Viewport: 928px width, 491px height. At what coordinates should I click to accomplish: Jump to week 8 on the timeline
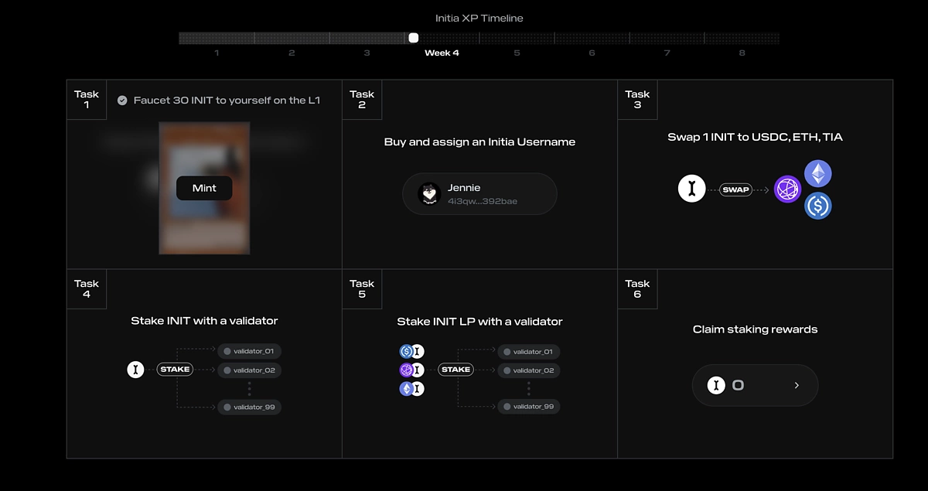coord(742,53)
